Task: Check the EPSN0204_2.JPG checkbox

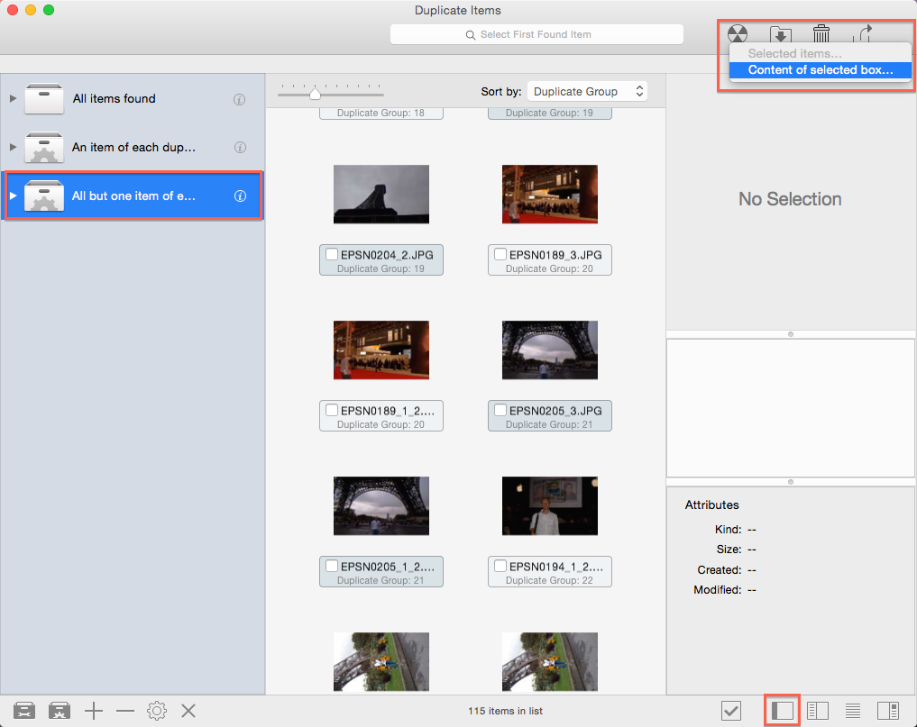Action: 332,254
